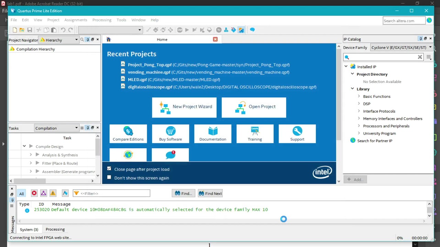This screenshot has height=247, width=440.
Task: Open the New Project Wizard
Action: click(184, 107)
